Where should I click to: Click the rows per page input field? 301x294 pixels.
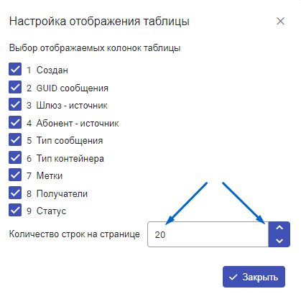click(208, 234)
